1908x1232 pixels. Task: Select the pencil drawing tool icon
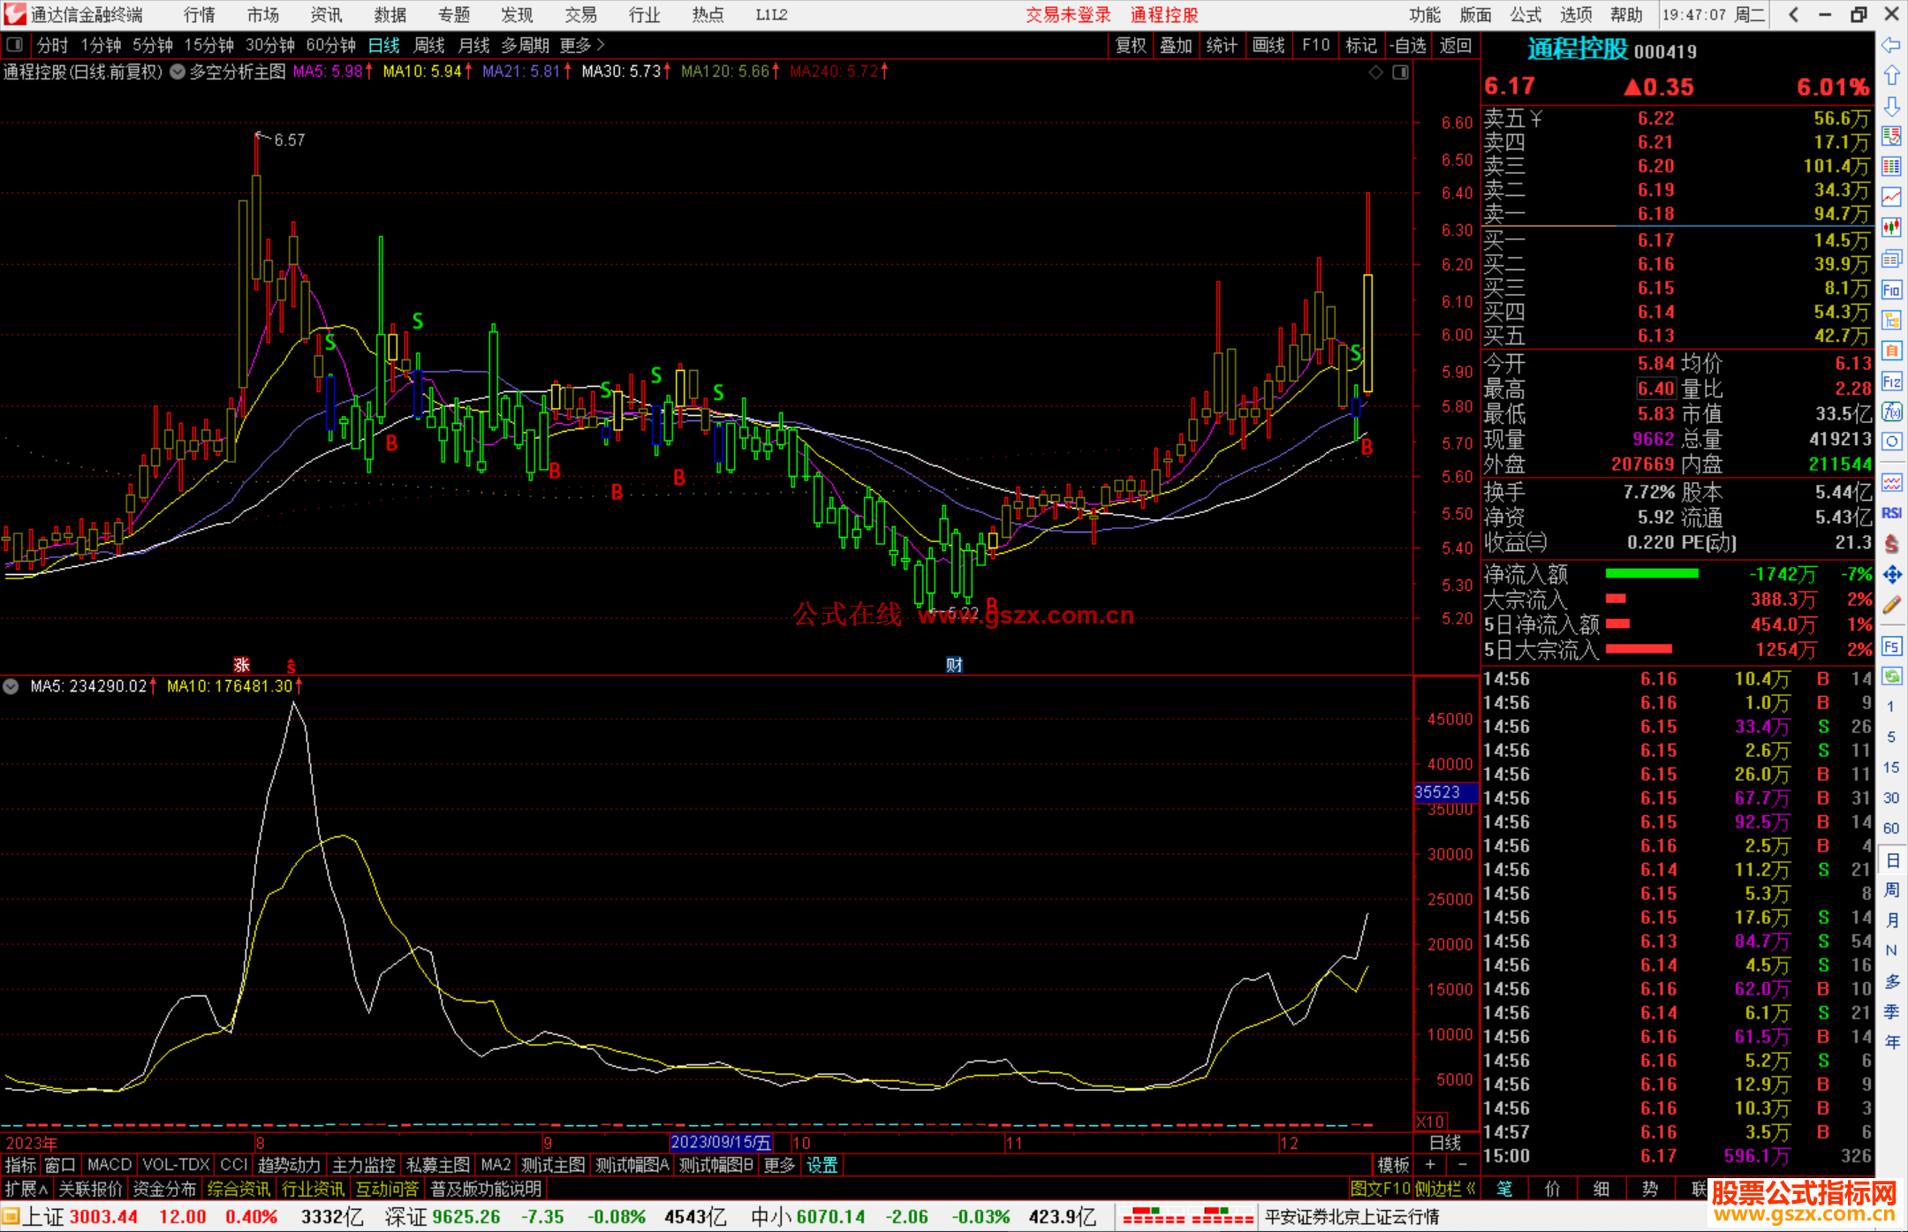click(x=1891, y=605)
